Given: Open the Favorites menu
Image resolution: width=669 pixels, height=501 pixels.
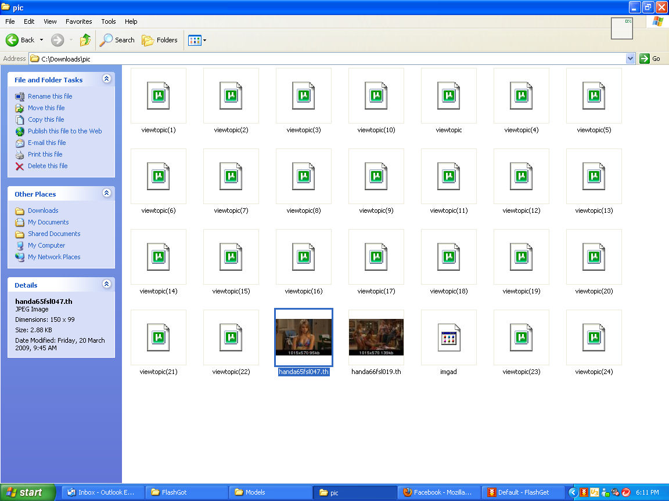Looking at the screenshot, I should (x=78, y=21).
